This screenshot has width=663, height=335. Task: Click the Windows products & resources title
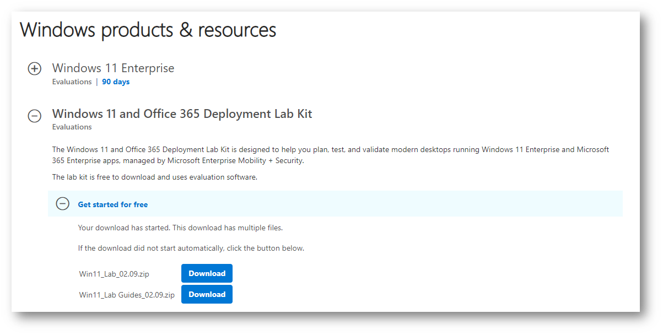[148, 29]
